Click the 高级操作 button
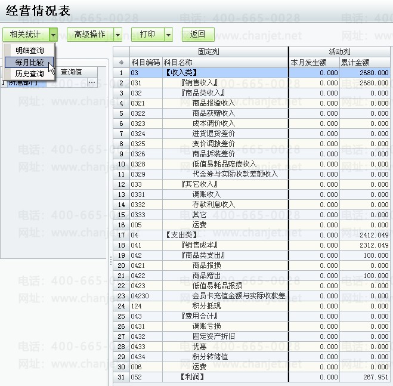Screen dimensions: 393x386 [89, 35]
